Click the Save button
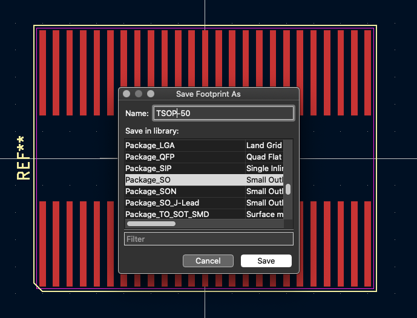The width and height of the screenshot is (417, 318). point(266,261)
